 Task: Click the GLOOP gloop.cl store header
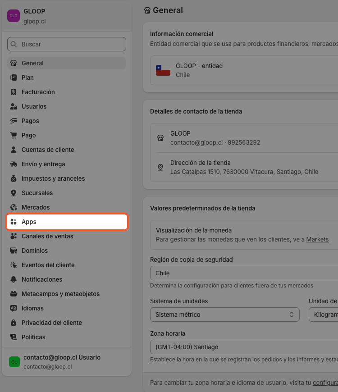point(67,16)
